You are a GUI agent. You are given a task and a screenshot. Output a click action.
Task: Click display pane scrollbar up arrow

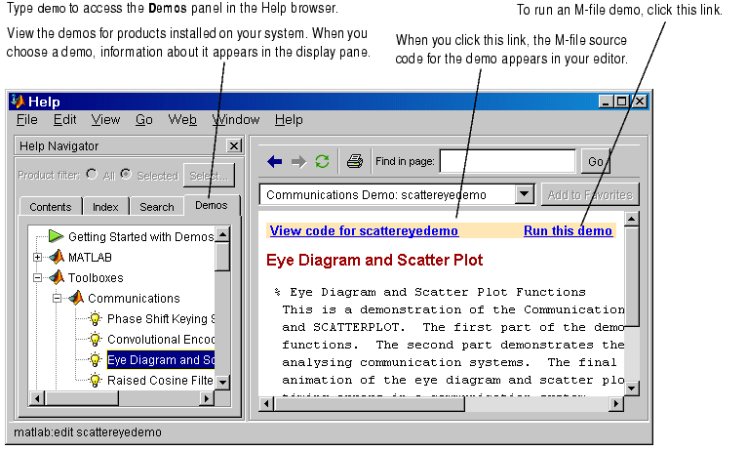click(x=632, y=219)
